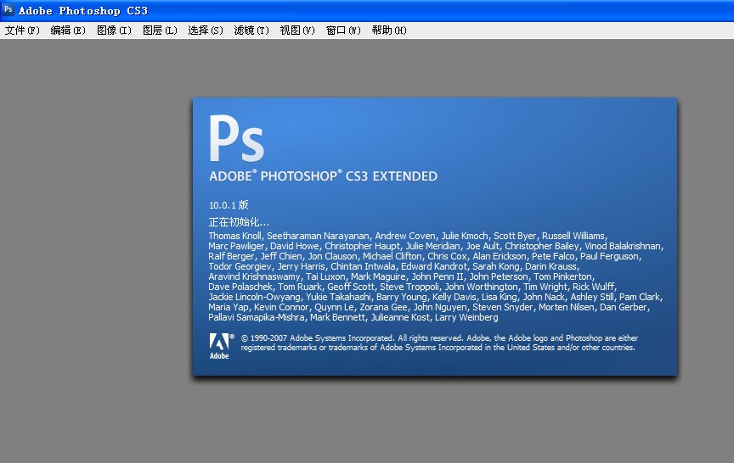This screenshot has height=463, width=734.
Task: Click the Adobe Photoshop CS3 title bar text
Action: click(x=83, y=10)
